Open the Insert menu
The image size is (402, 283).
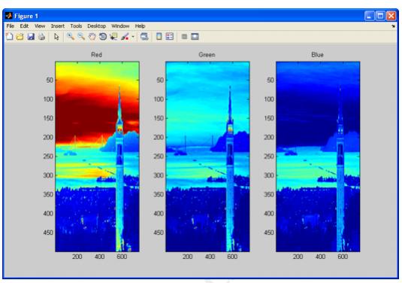tap(58, 26)
